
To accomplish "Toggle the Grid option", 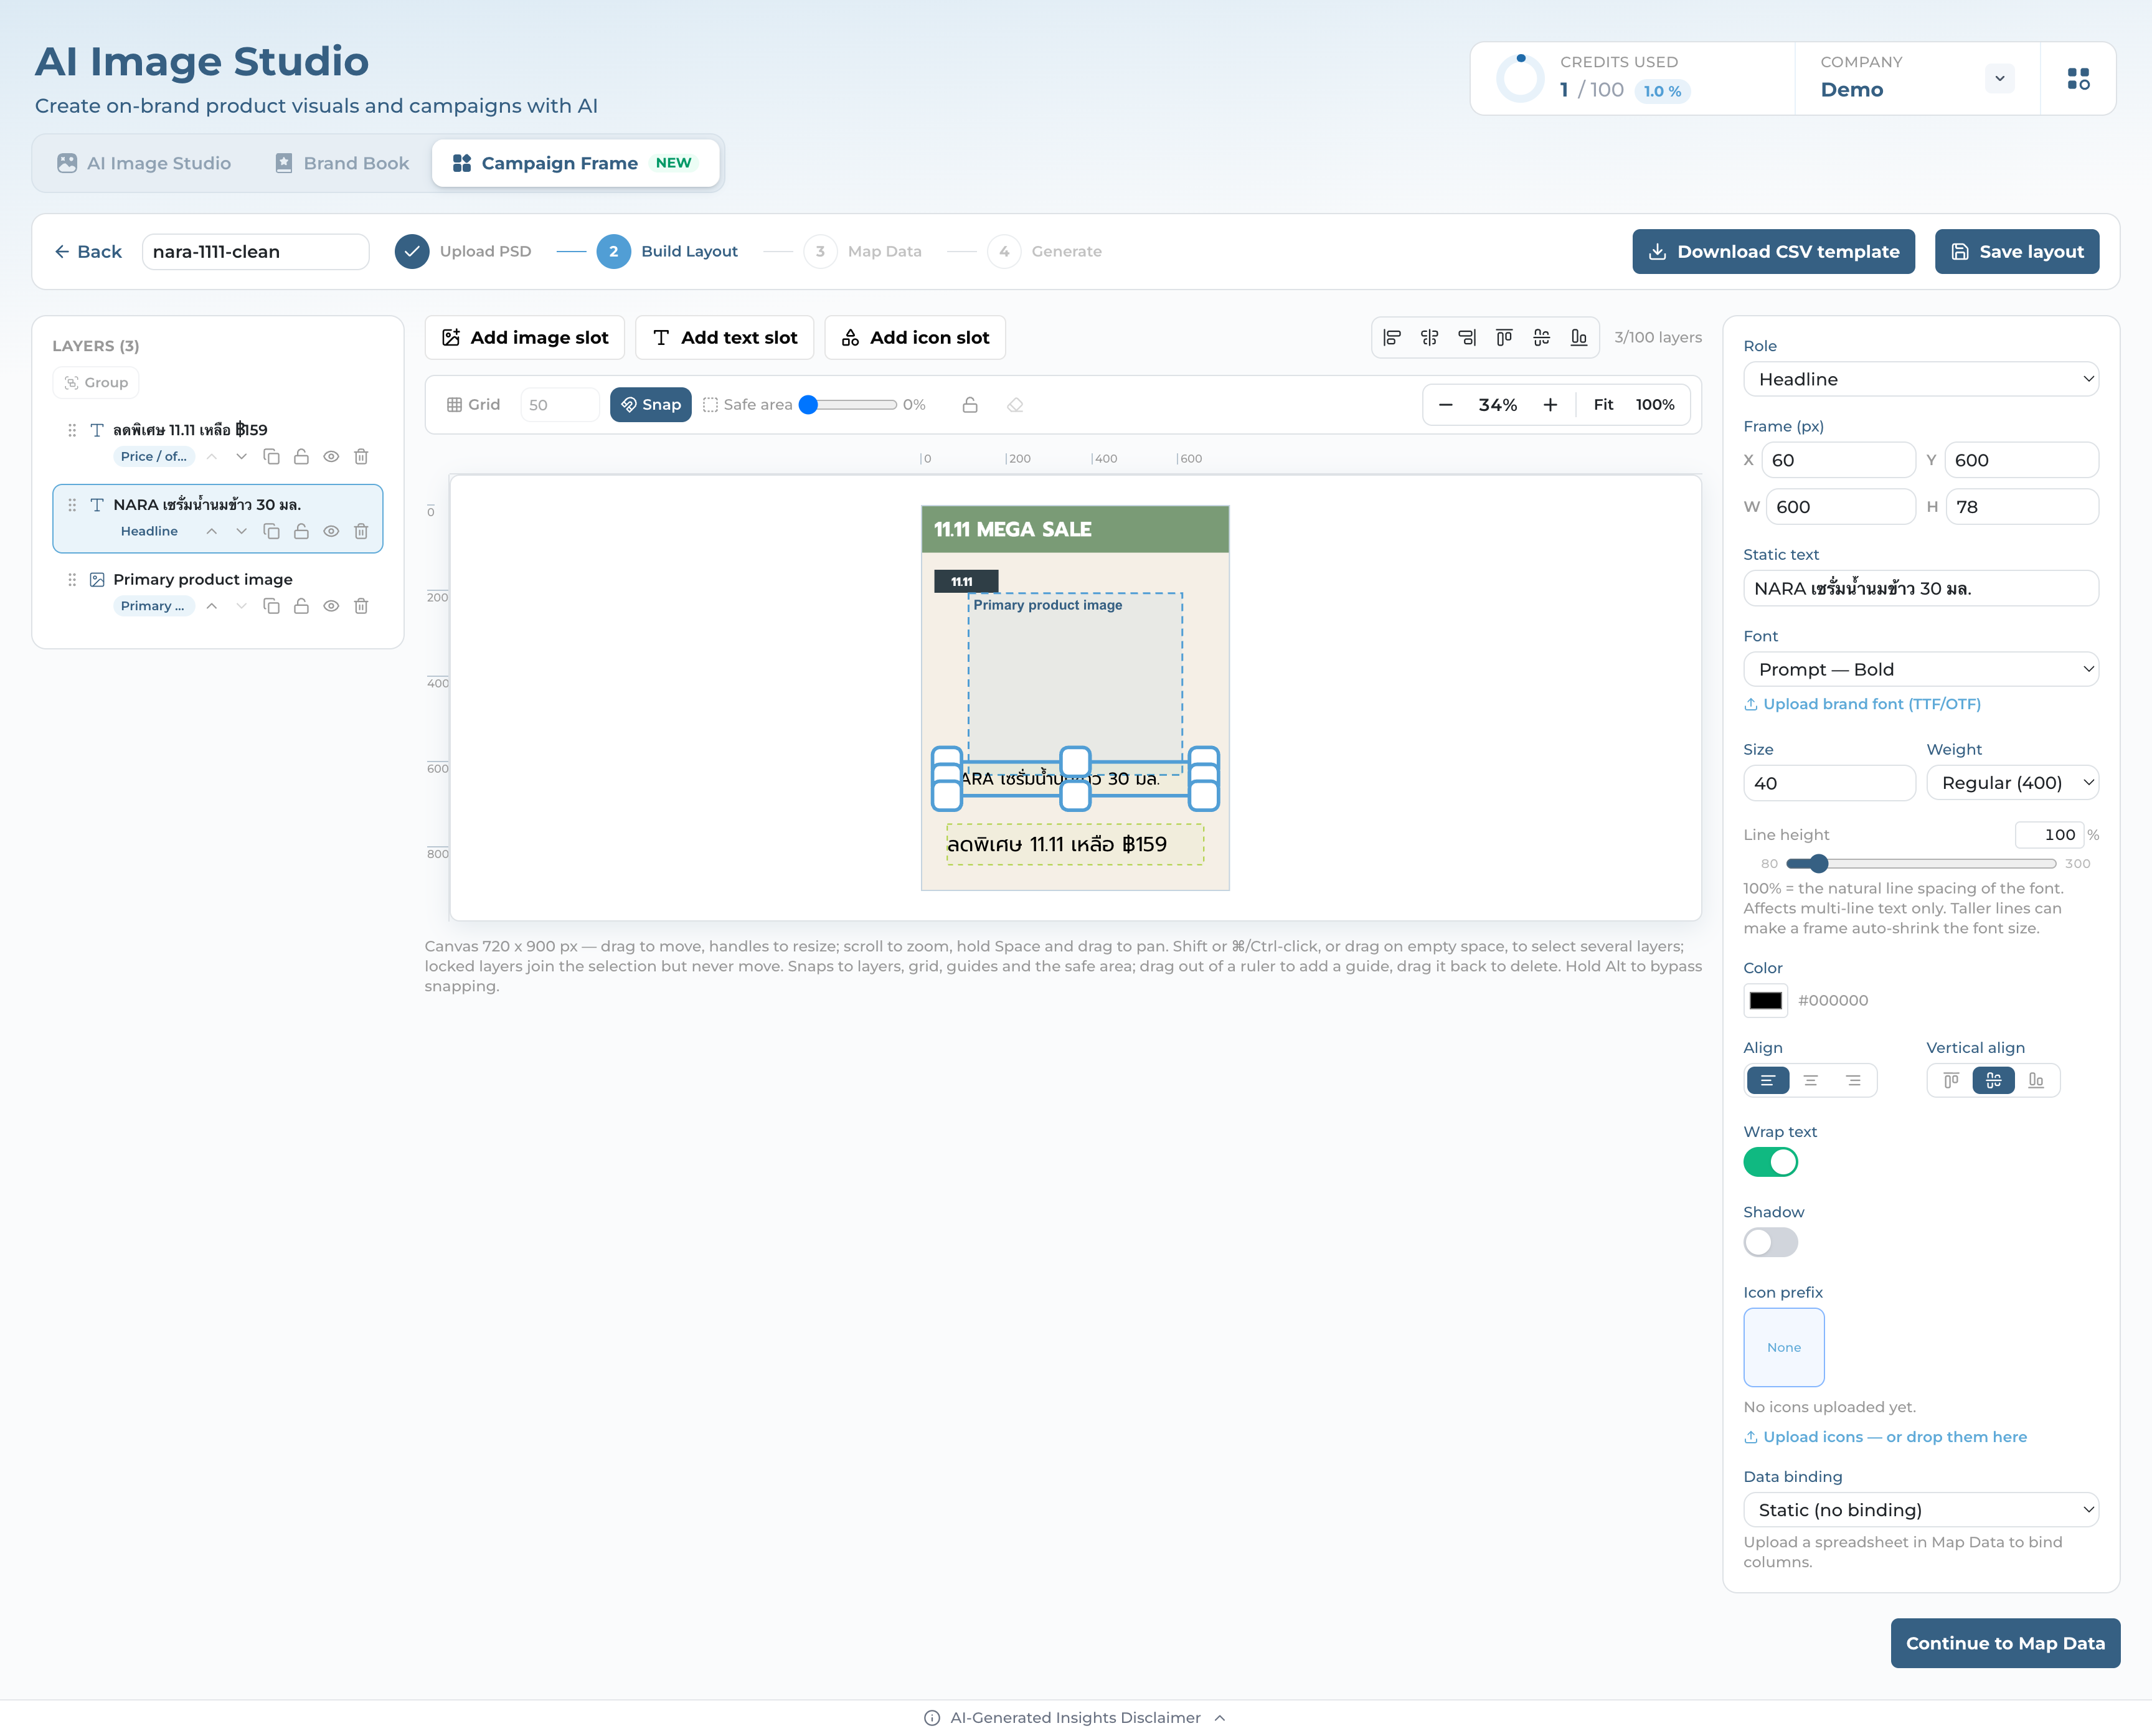I will pyautogui.click(x=473, y=405).
